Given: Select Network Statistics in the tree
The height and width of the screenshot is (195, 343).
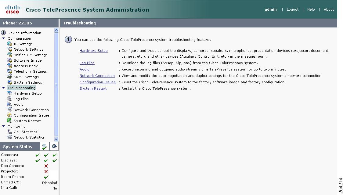Looking at the screenshot, I should [x=29, y=137].
